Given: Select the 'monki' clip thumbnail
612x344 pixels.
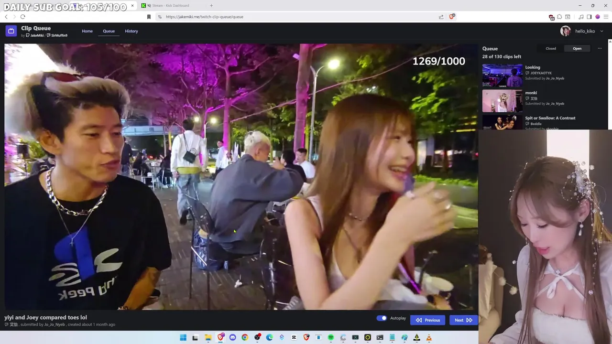Looking at the screenshot, I should tap(502, 101).
